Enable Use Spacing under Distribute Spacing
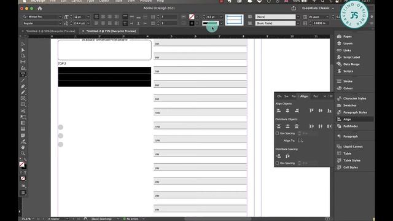Screen dimensions: 393x221 point(277,163)
